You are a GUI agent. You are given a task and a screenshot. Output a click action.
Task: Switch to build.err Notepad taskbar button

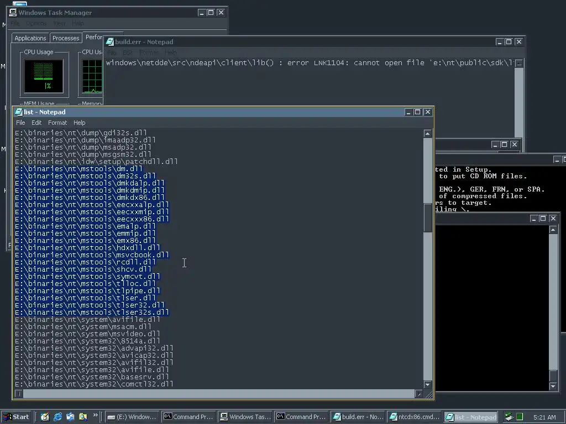tap(358, 417)
